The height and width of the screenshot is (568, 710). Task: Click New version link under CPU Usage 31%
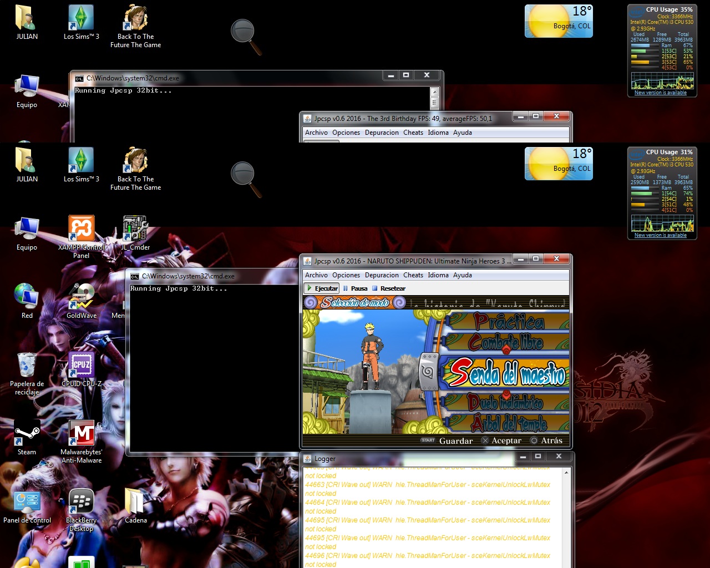pyautogui.click(x=661, y=235)
